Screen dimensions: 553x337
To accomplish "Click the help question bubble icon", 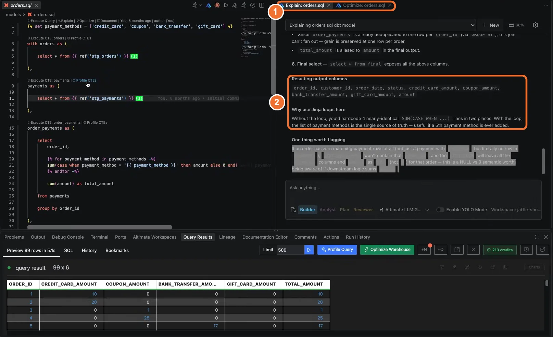I will [x=526, y=250].
